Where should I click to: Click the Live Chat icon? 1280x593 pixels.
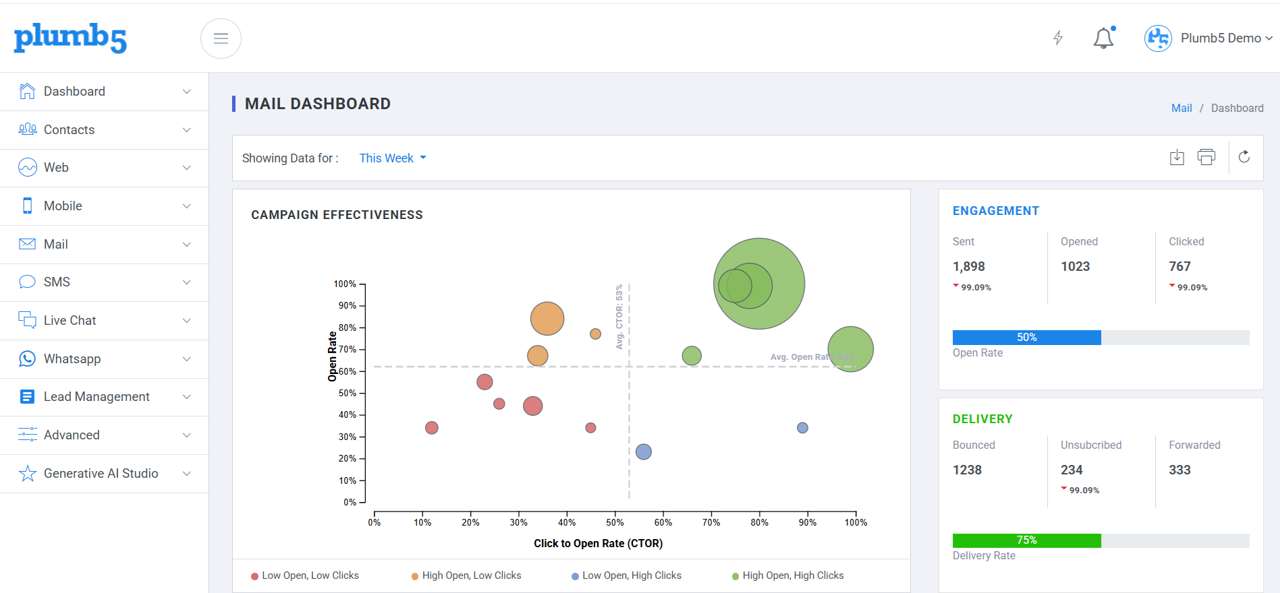tap(27, 320)
